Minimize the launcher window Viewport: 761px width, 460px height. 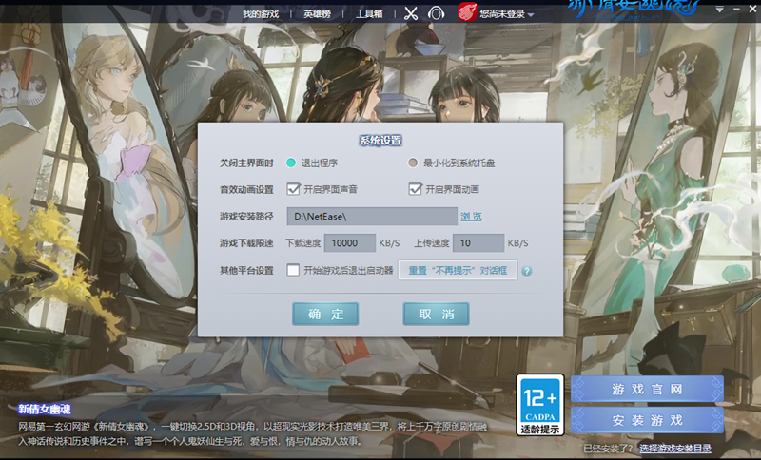point(736,9)
